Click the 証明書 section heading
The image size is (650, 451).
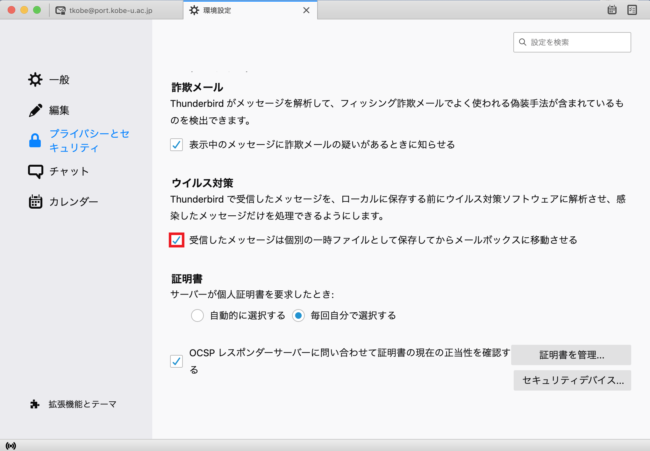coord(187,279)
